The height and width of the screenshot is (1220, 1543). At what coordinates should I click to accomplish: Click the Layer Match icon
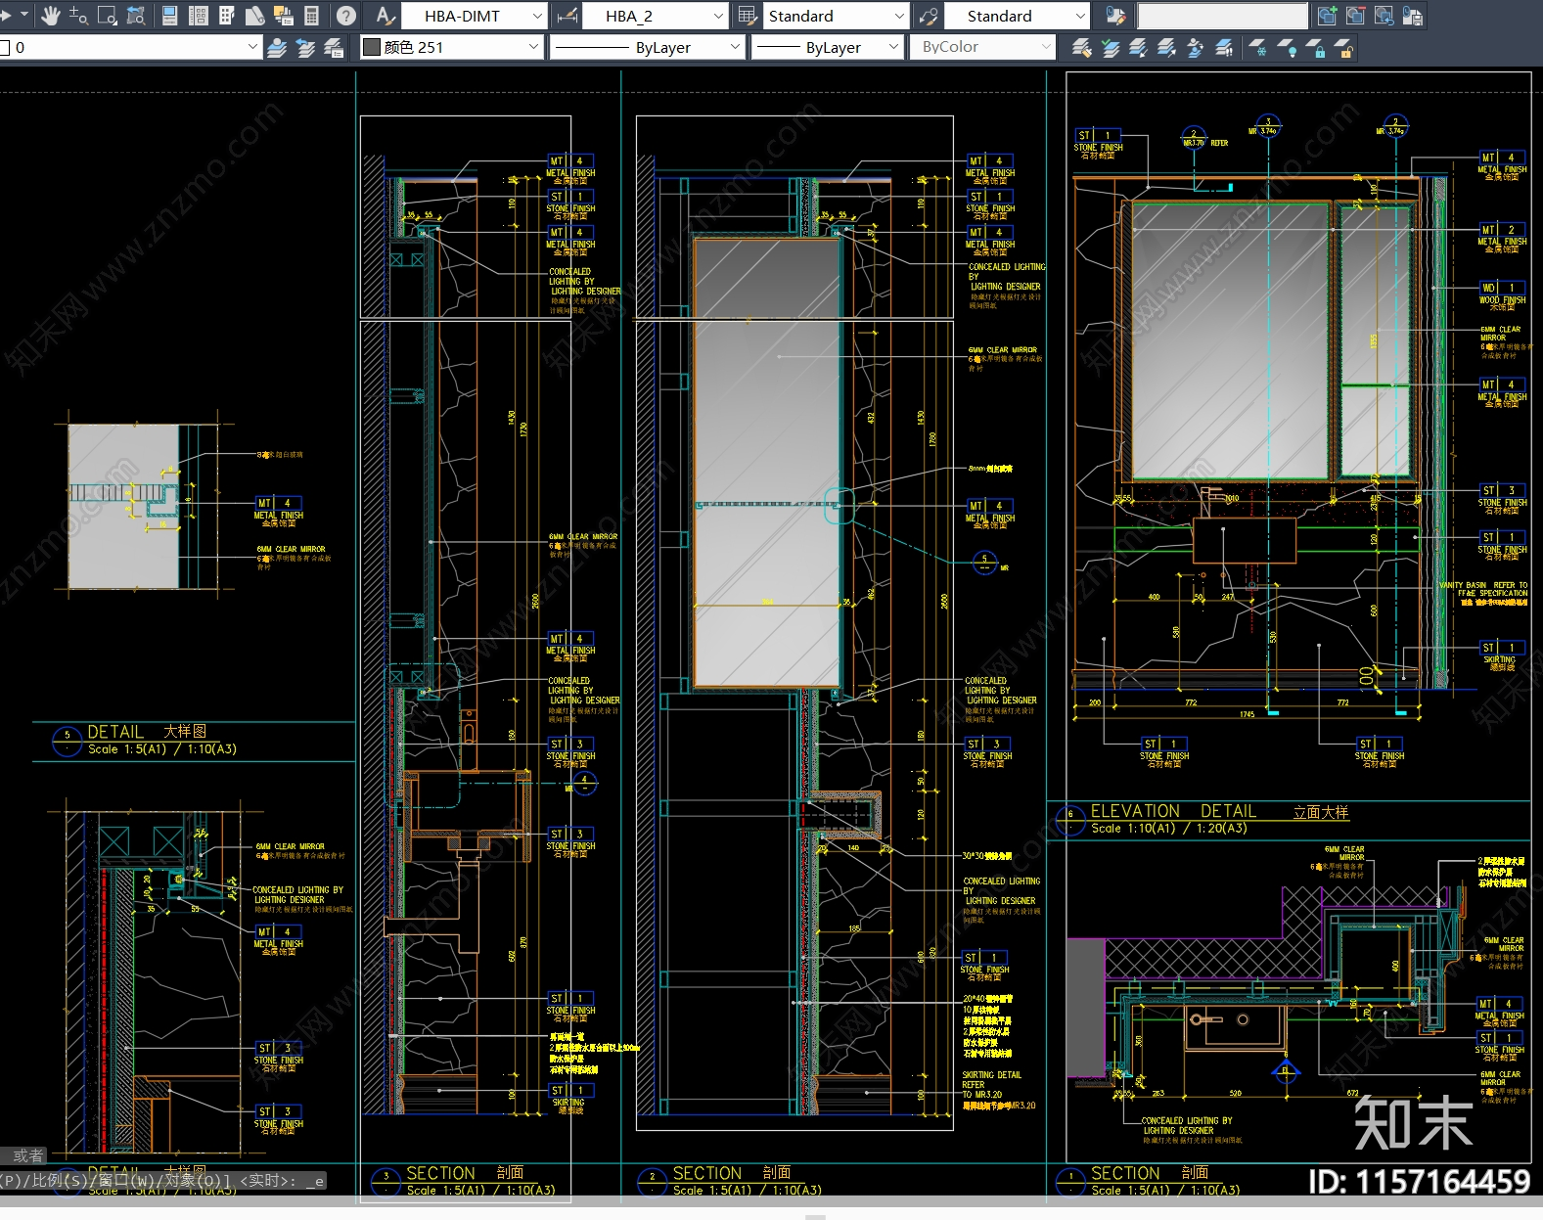tap(1081, 47)
